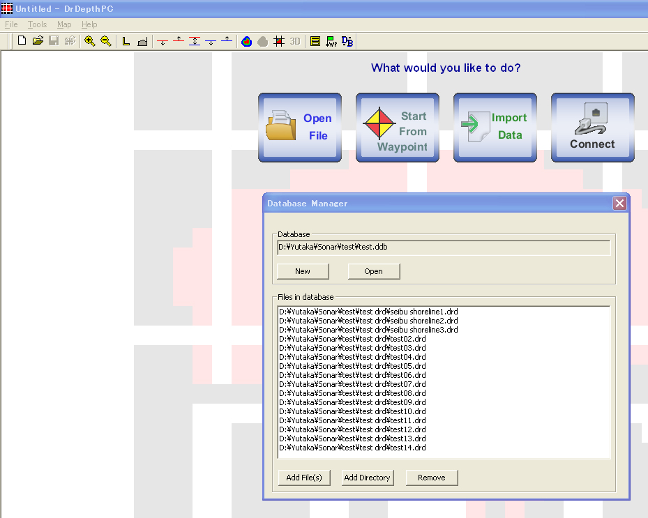Click blue line with down arrow icon
The width and height of the screenshot is (648, 518).
coord(211,41)
